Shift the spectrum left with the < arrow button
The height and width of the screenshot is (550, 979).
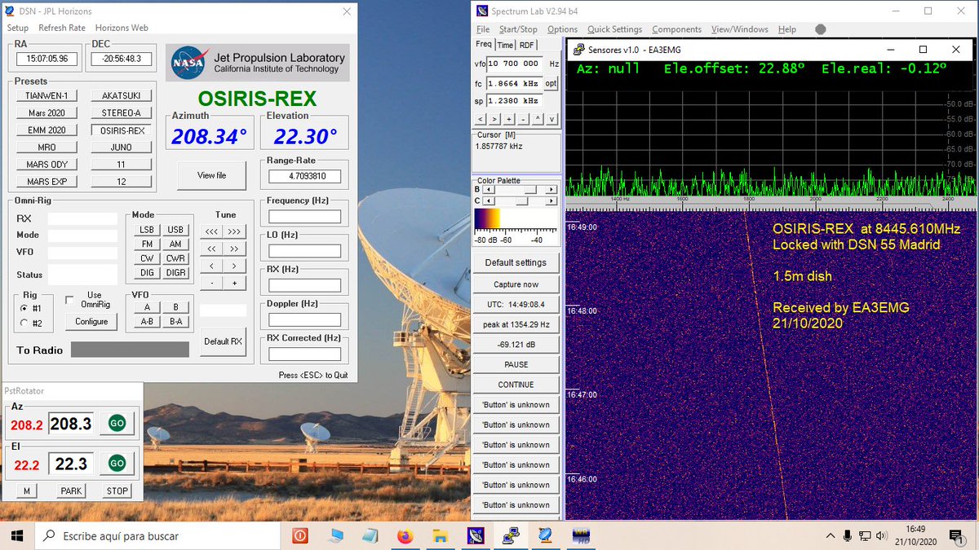481,119
